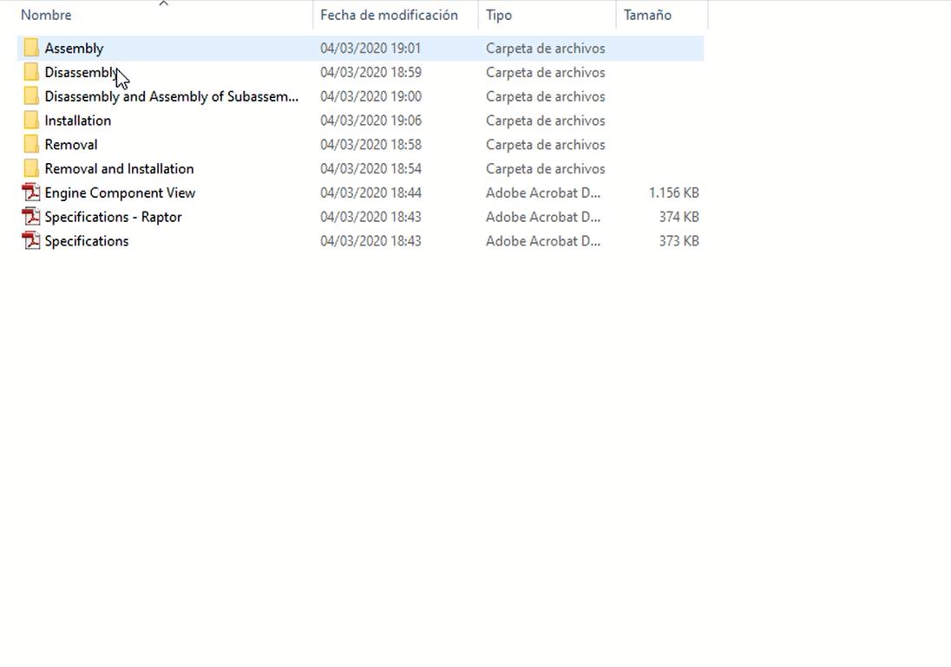Click the Engine Component View PDF icon
Screen dimensions: 951x667
[x=31, y=193]
